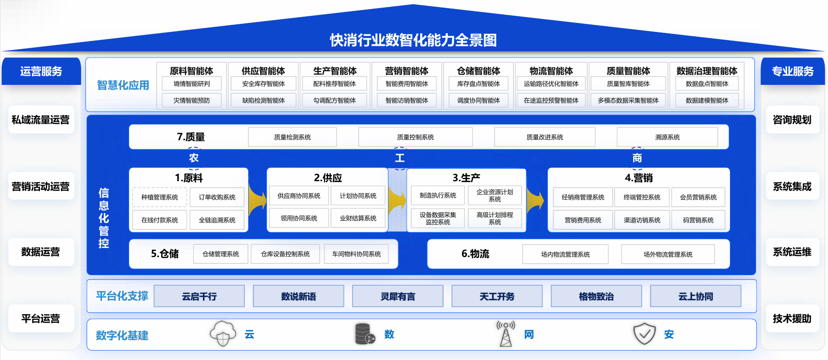Click 计划协同系统 box

(358, 196)
